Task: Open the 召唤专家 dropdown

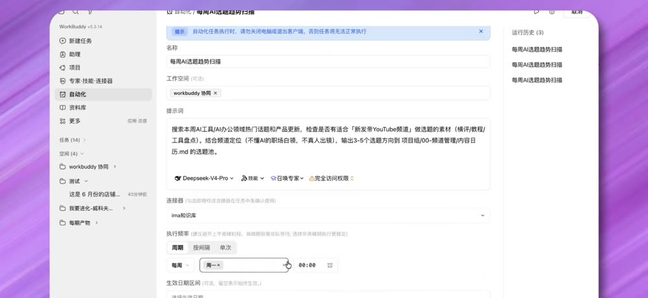Action: (x=287, y=178)
